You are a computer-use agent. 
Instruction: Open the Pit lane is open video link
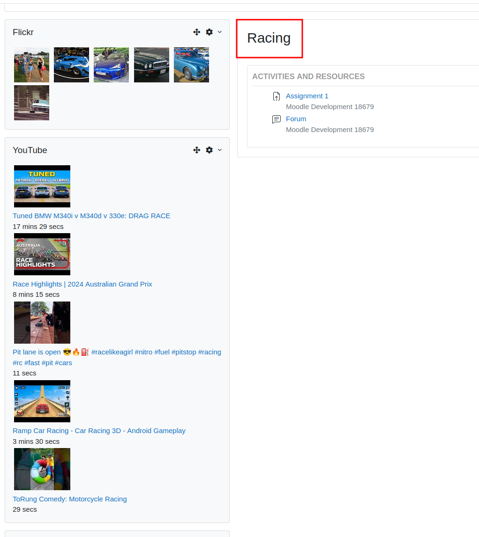(117, 357)
